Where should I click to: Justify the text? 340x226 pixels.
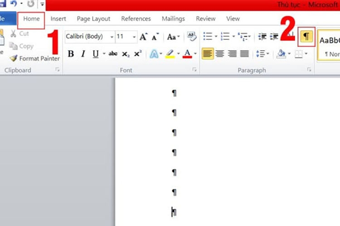[244, 54]
